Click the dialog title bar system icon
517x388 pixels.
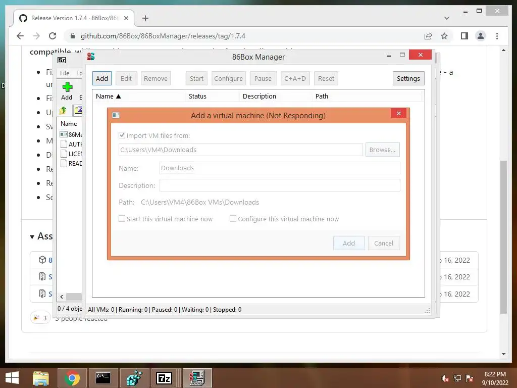(x=116, y=115)
